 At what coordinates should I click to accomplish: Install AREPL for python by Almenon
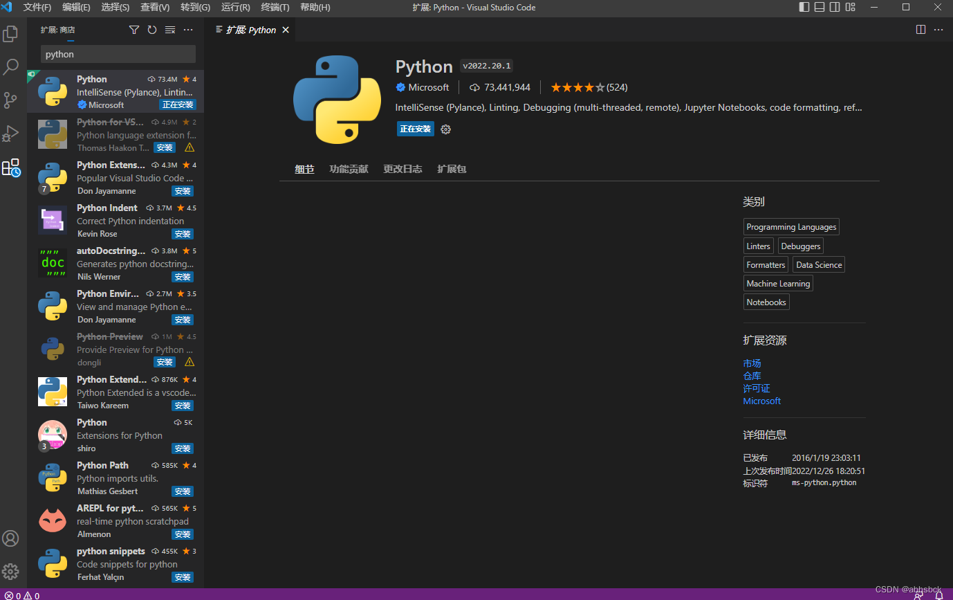click(x=183, y=534)
